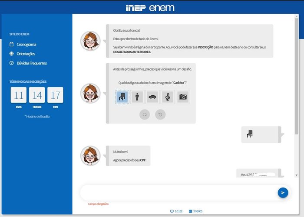Click the 'Antes de prosseguirmos' challenge intro text

tap(152, 69)
